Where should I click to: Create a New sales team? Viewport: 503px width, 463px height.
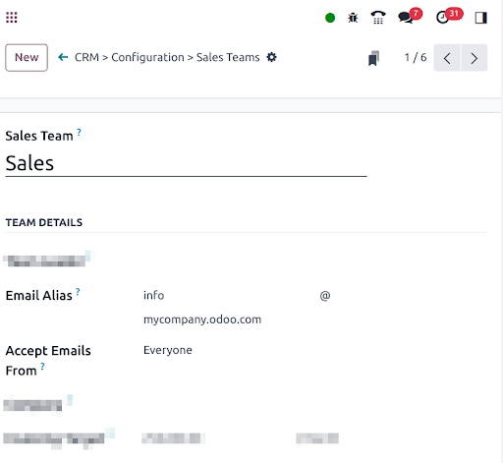27,58
